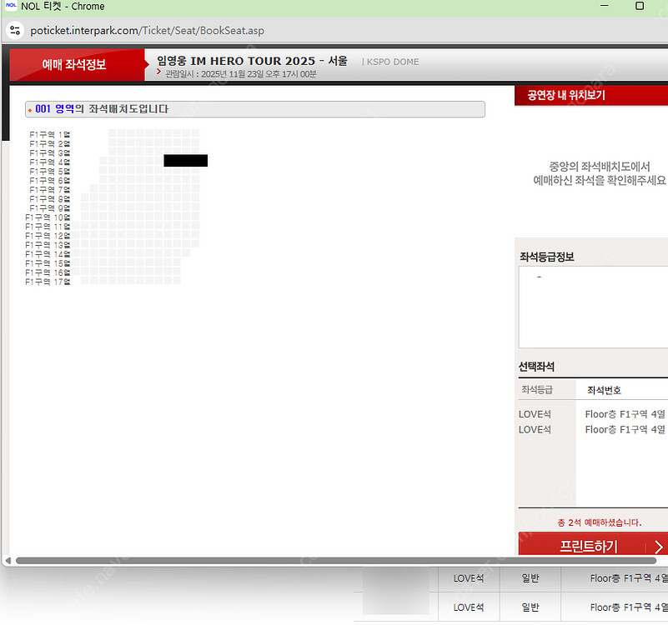Click the 총 2석 예매하셨습니다 message
Screen dimensions: 668x625
[599, 522]
